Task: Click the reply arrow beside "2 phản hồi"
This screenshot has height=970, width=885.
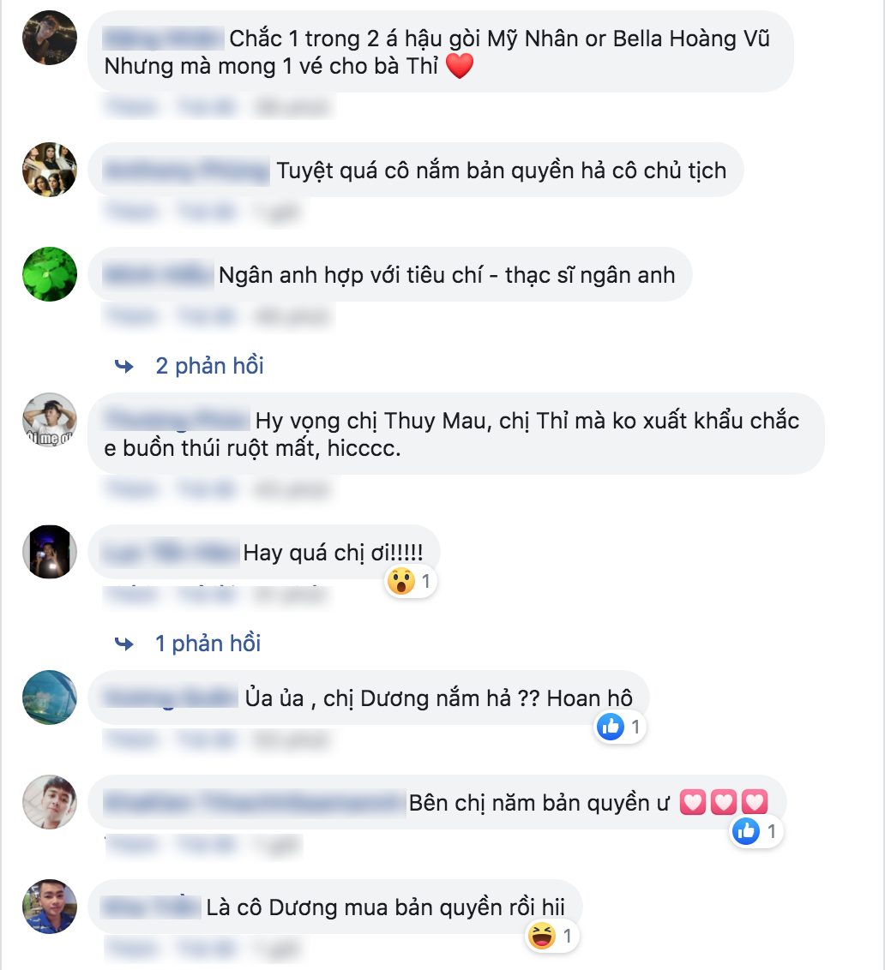Action: pos(124,366)
